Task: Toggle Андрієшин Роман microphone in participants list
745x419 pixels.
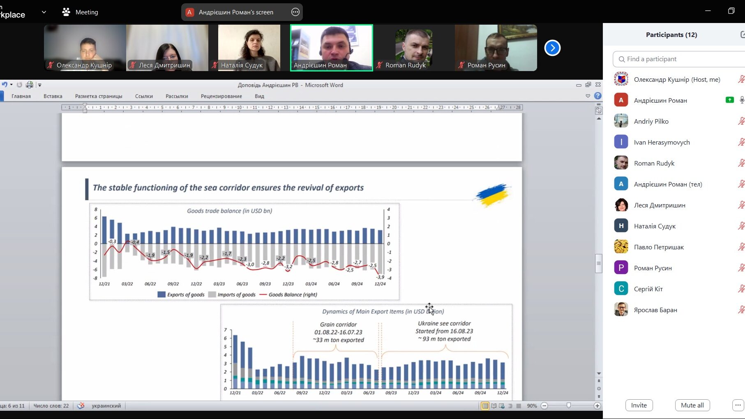Action: (741, 100)
